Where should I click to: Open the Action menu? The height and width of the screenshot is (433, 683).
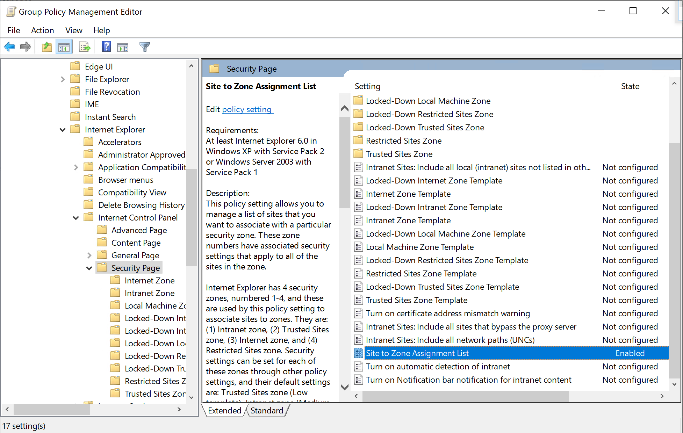coord(42,30)
